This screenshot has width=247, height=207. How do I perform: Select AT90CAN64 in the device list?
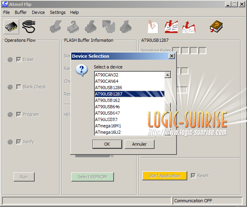pyautogui.click(x=129, y=81)
